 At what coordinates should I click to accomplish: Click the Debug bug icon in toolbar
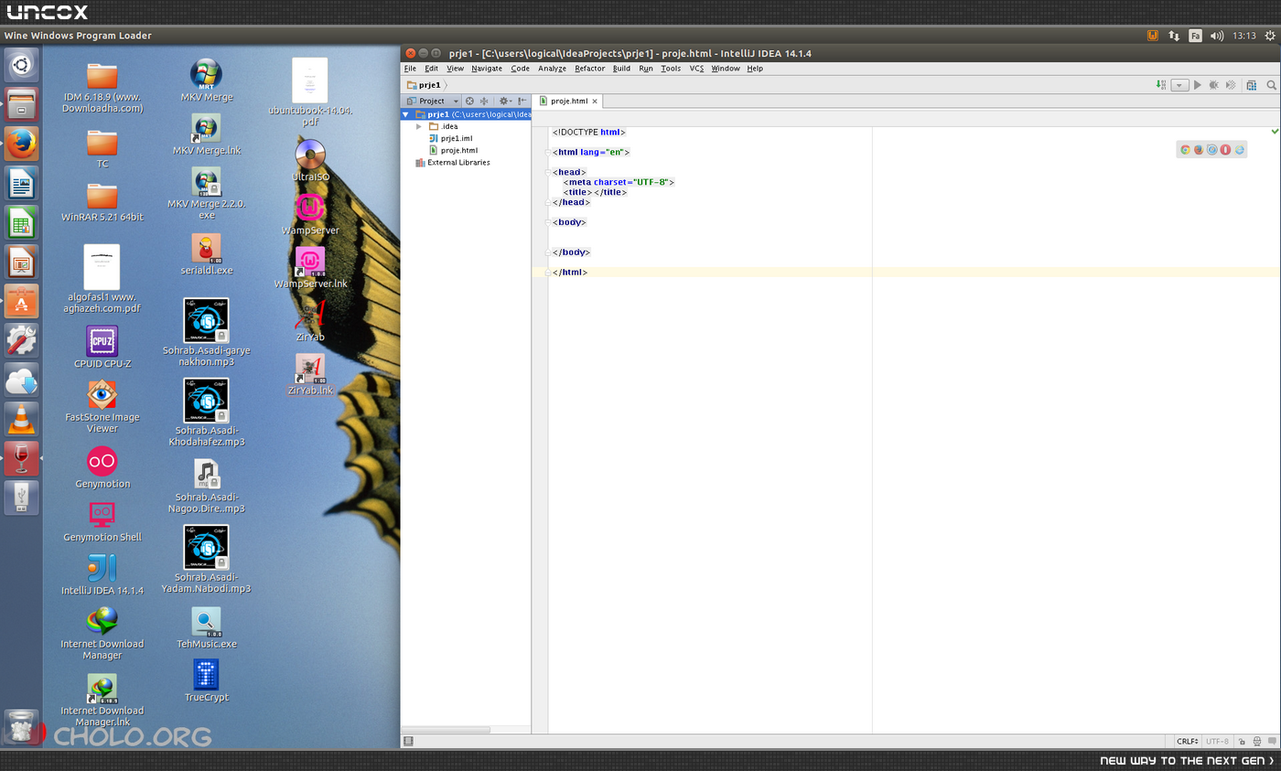click(1214, 85)
